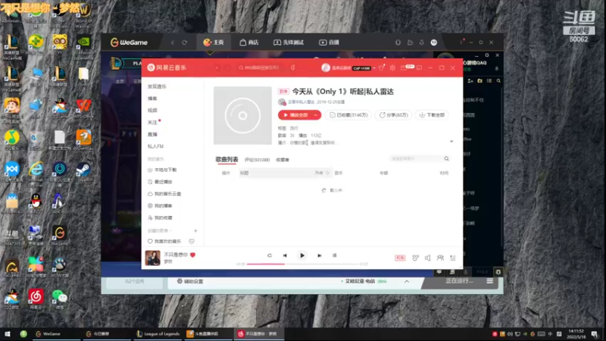Open 本地与下载 in sidebar
The height and width of the screenshot is (341, 606).
(162, 170)
